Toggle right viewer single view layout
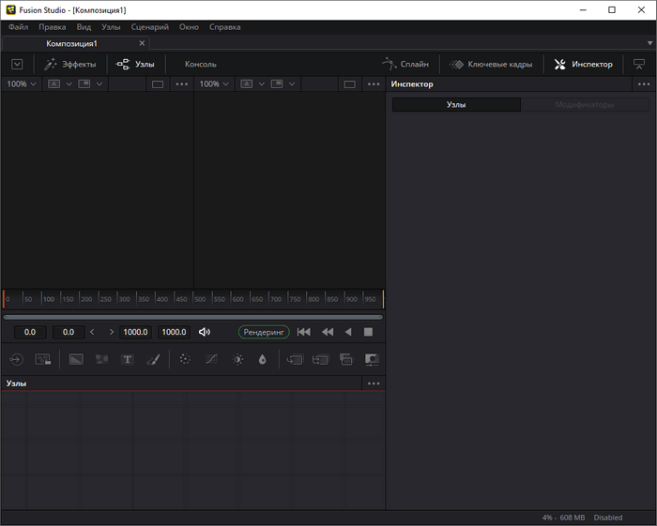The height and width of the screenshot is (526, 657). point(349,84)
